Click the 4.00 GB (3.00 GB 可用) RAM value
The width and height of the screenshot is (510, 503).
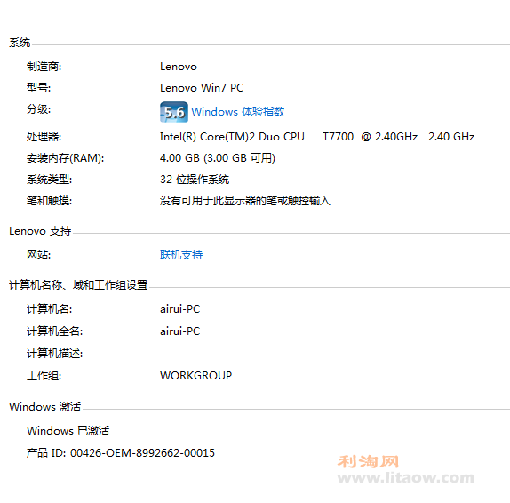tap(218, 158)
